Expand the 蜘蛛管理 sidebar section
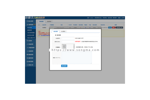This screenshot has width=150, height=100. coord(31,58)
